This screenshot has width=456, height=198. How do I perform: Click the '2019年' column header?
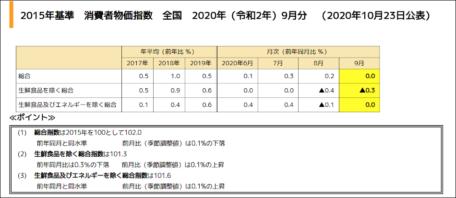point(201,63)
